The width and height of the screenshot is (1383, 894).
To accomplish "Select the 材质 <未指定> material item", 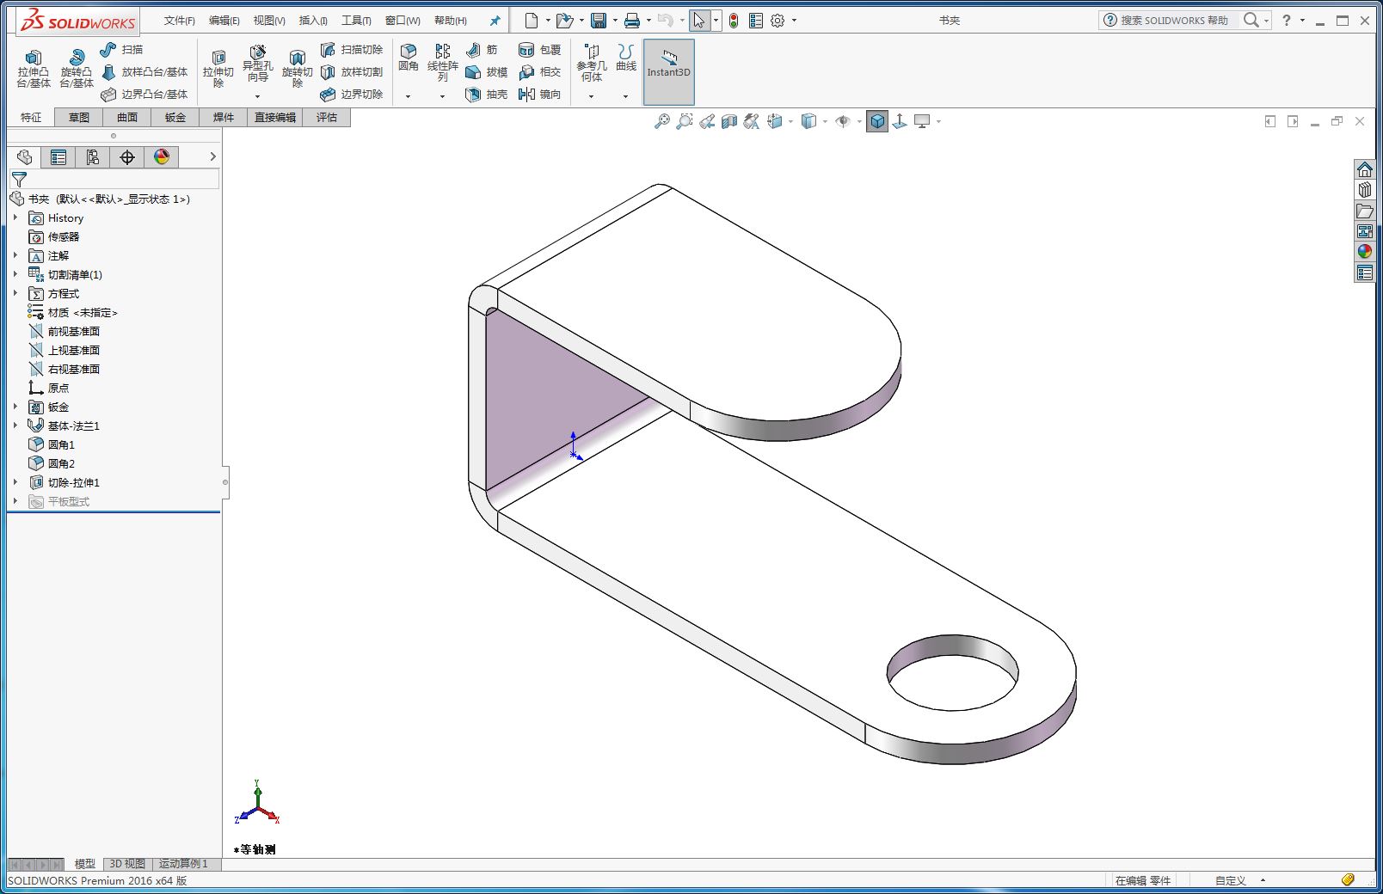I will click(72, 313).
